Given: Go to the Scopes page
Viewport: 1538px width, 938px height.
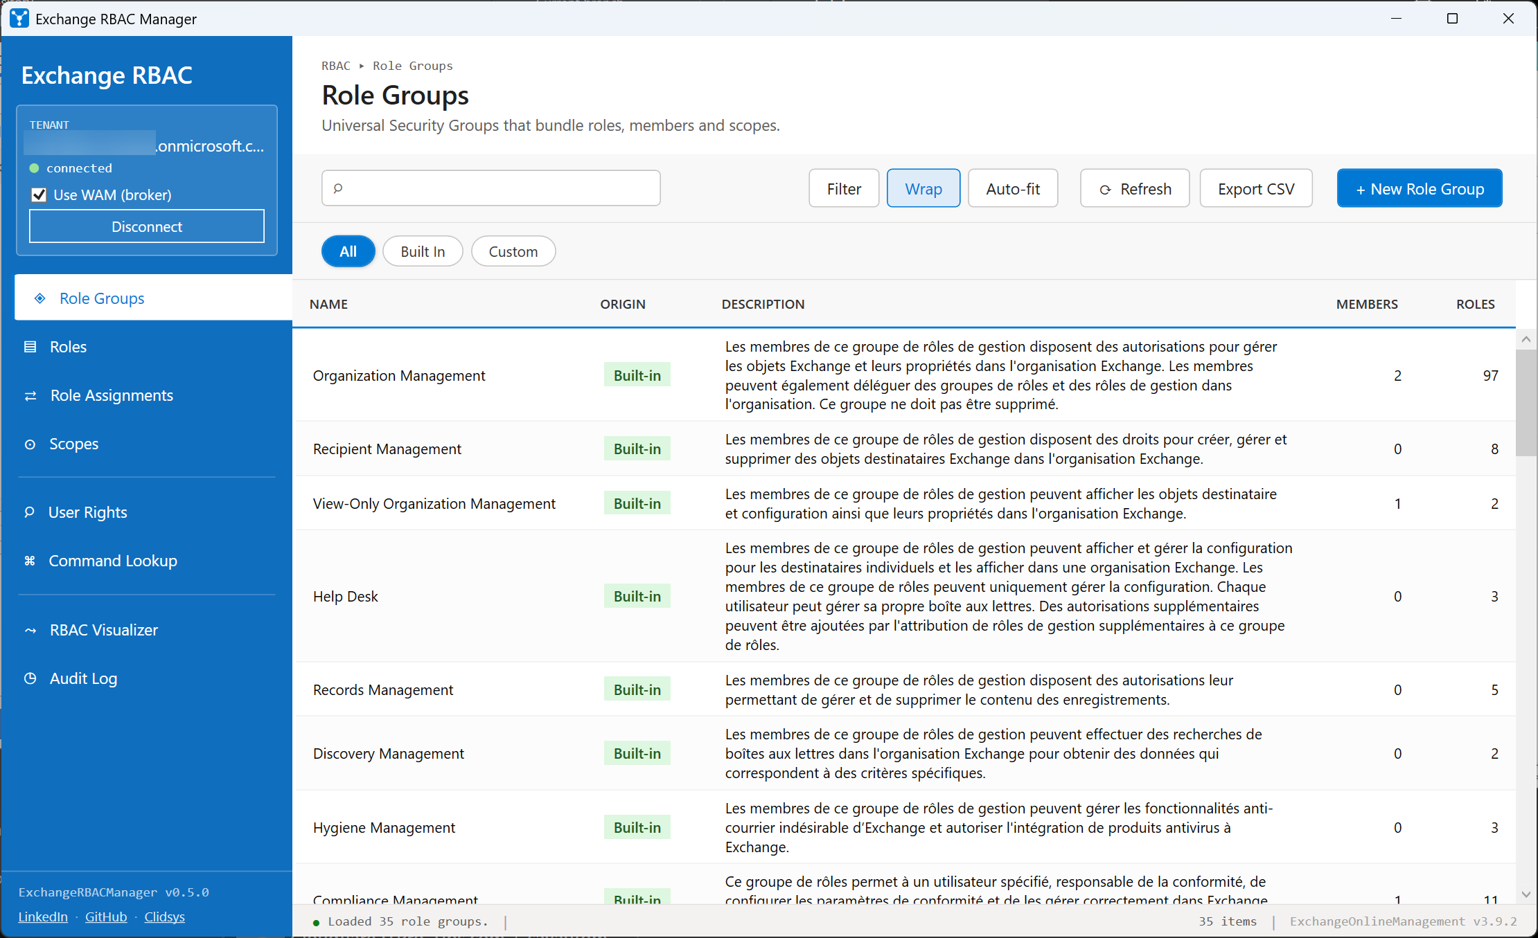Looking at the screenshot, I should [x=147, y=444].
